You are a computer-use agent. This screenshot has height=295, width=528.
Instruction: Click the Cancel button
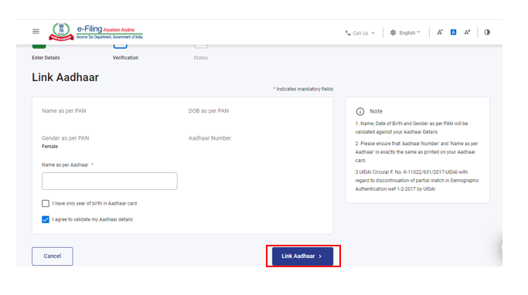pyautogui.click(x=53, y=256)
